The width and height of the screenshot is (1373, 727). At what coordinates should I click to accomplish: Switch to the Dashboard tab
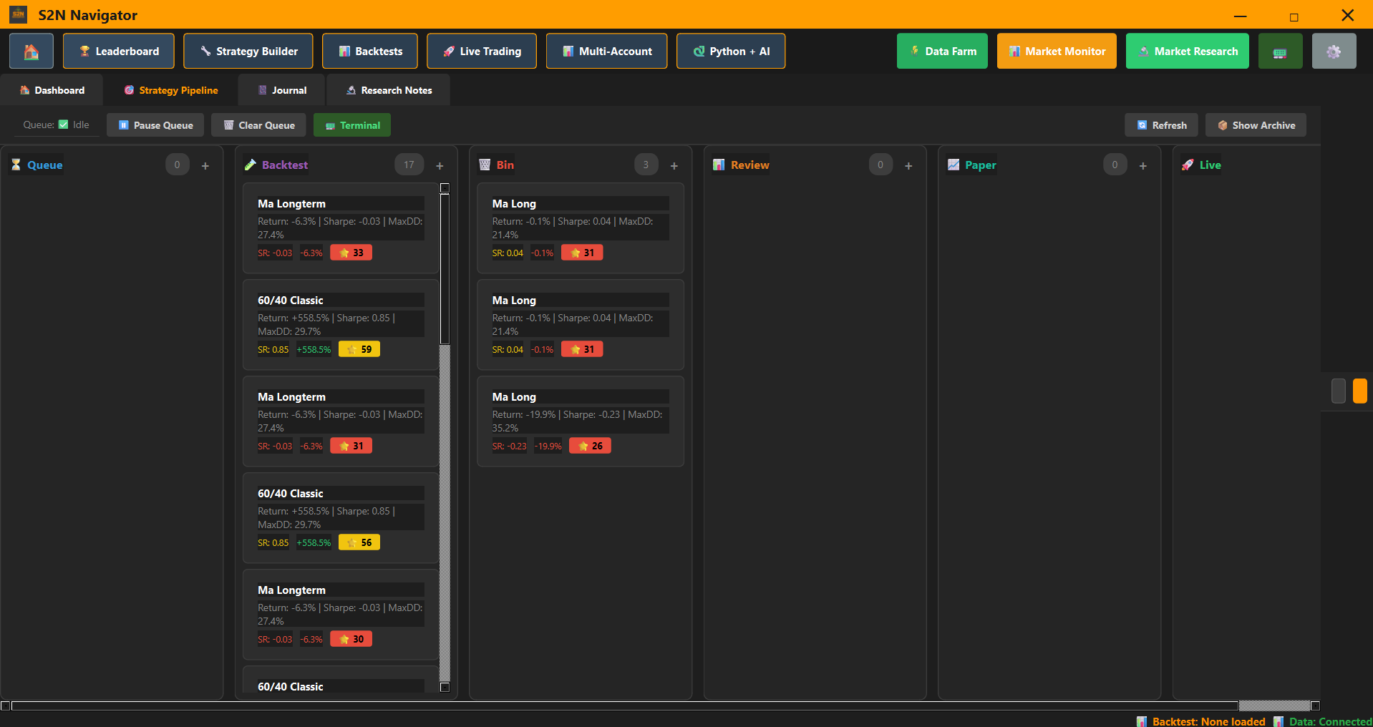coord(52,90)
